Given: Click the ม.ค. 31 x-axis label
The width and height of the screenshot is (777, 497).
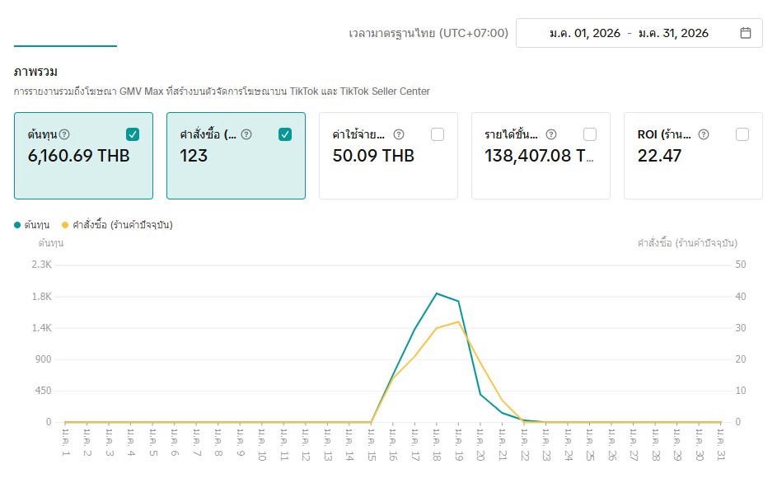Looking at the screenshot, I should tap(721, 443).
